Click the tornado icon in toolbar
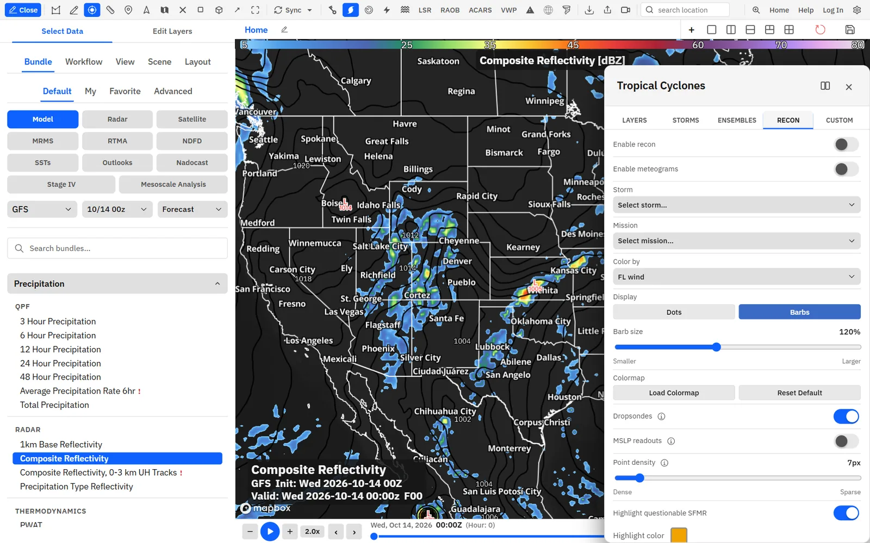 pos(567,10)
